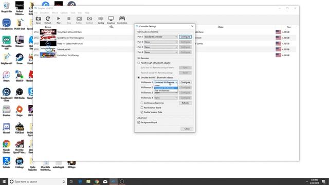
Task: Open the Wii Remote 4 dropdown
Action: click(166, 98)
